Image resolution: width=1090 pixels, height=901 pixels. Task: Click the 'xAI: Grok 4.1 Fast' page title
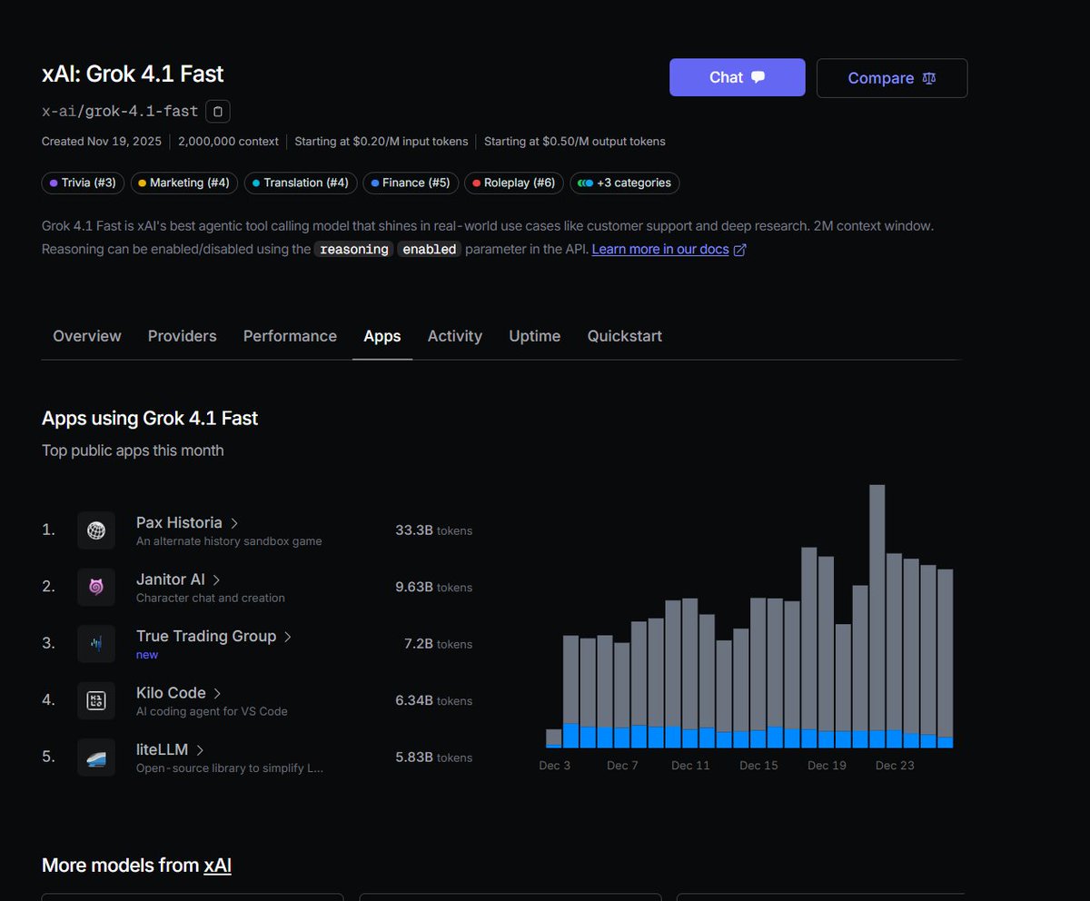coord(133,74)
